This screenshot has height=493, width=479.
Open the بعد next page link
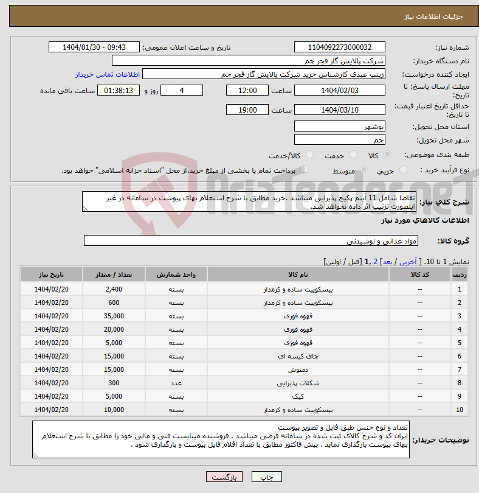click(387, 262)
